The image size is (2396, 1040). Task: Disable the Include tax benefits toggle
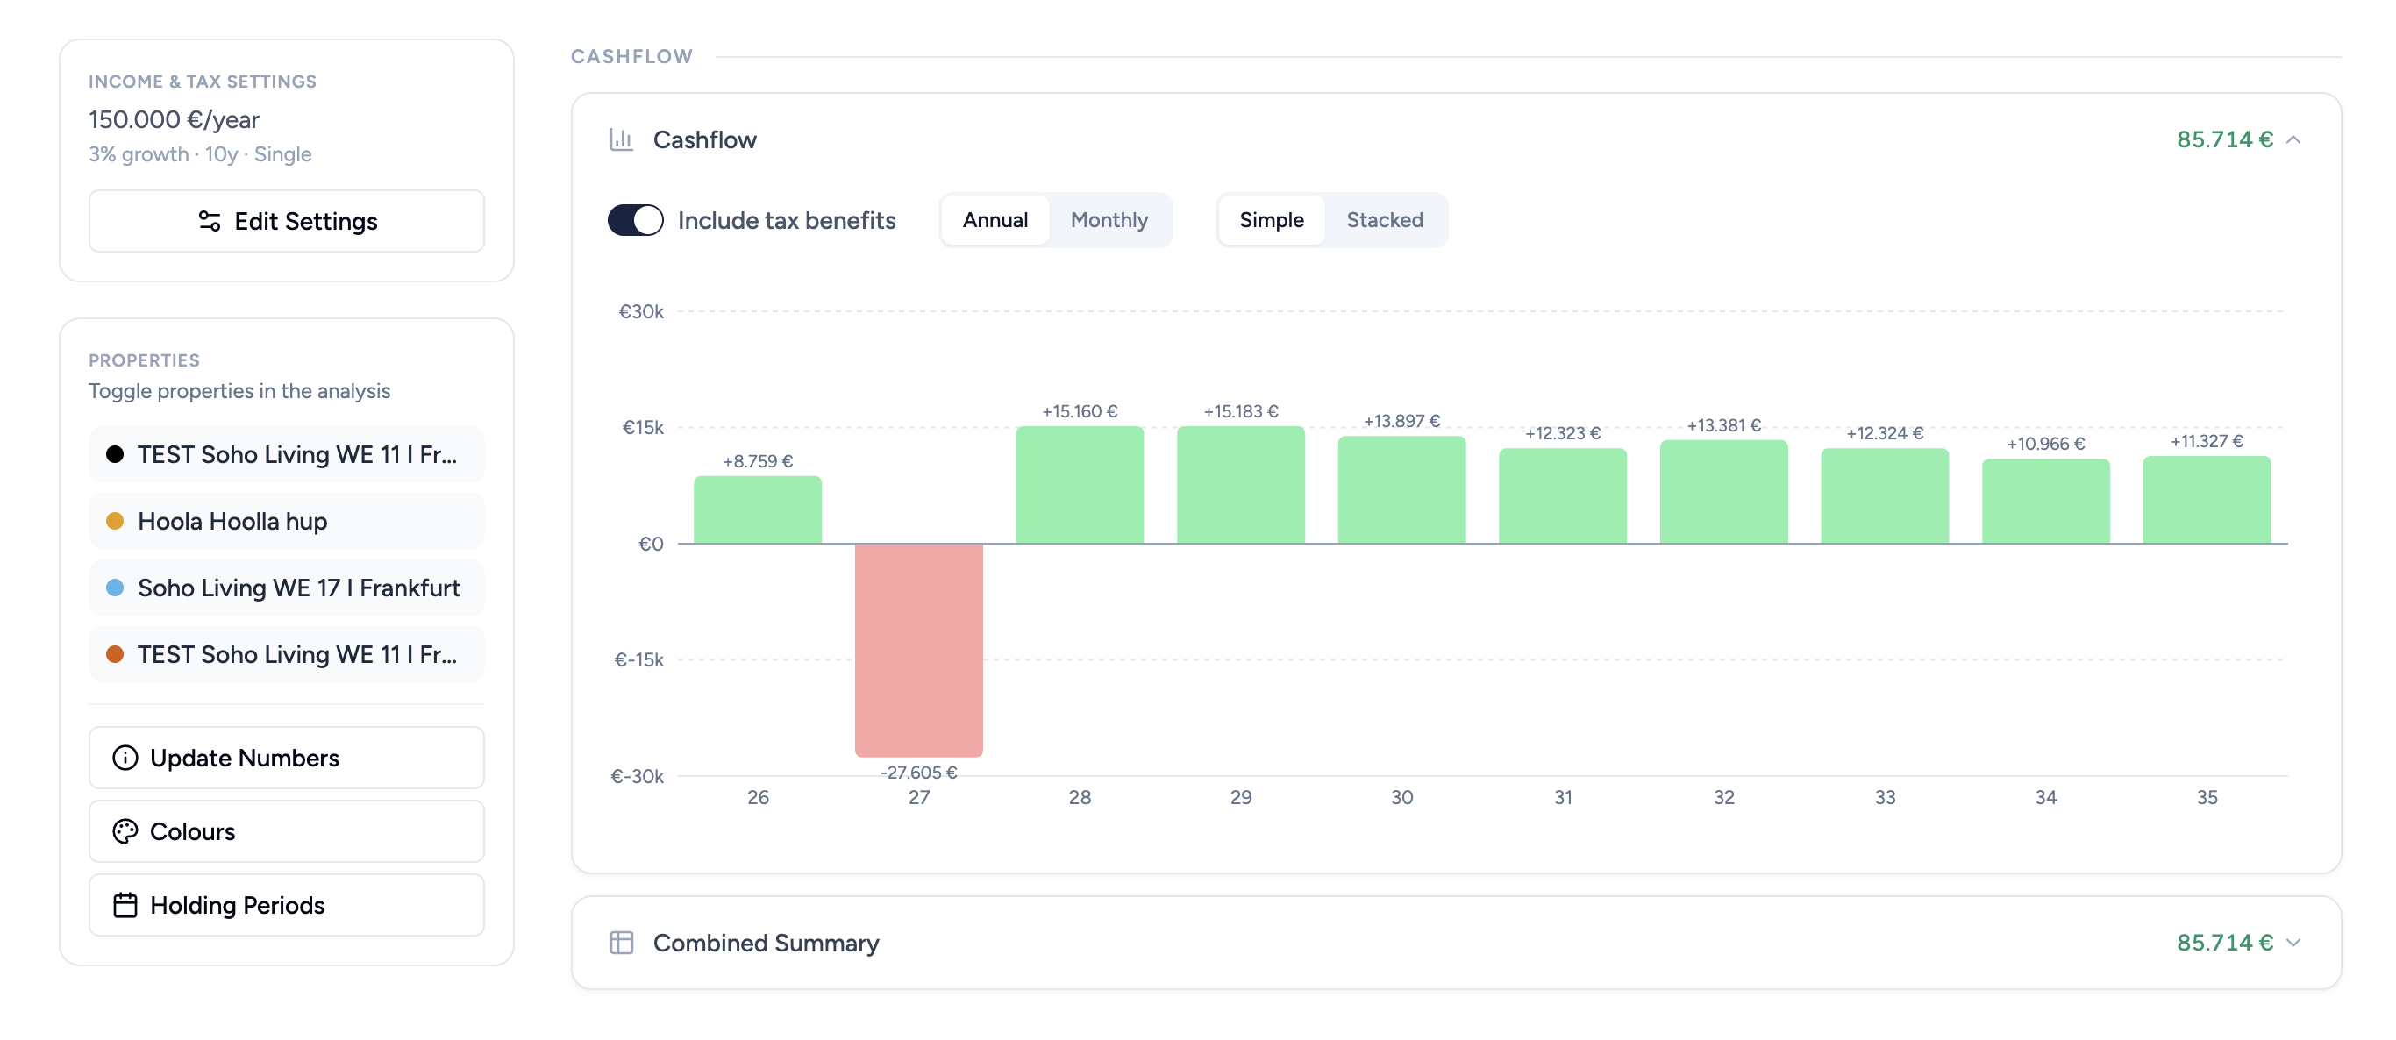635,219
